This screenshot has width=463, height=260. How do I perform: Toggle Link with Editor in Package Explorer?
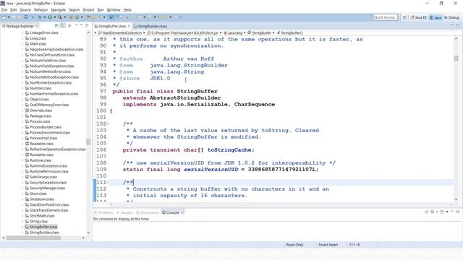[x=63, y=26]
